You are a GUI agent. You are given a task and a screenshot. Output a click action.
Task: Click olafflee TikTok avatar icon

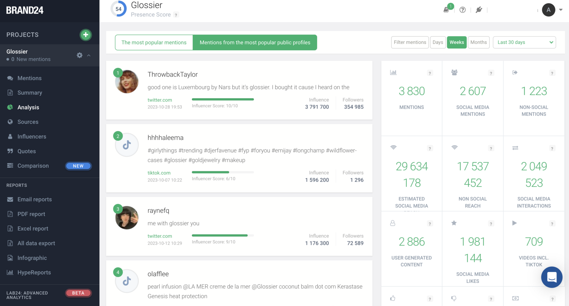click(x=127, y=281)
